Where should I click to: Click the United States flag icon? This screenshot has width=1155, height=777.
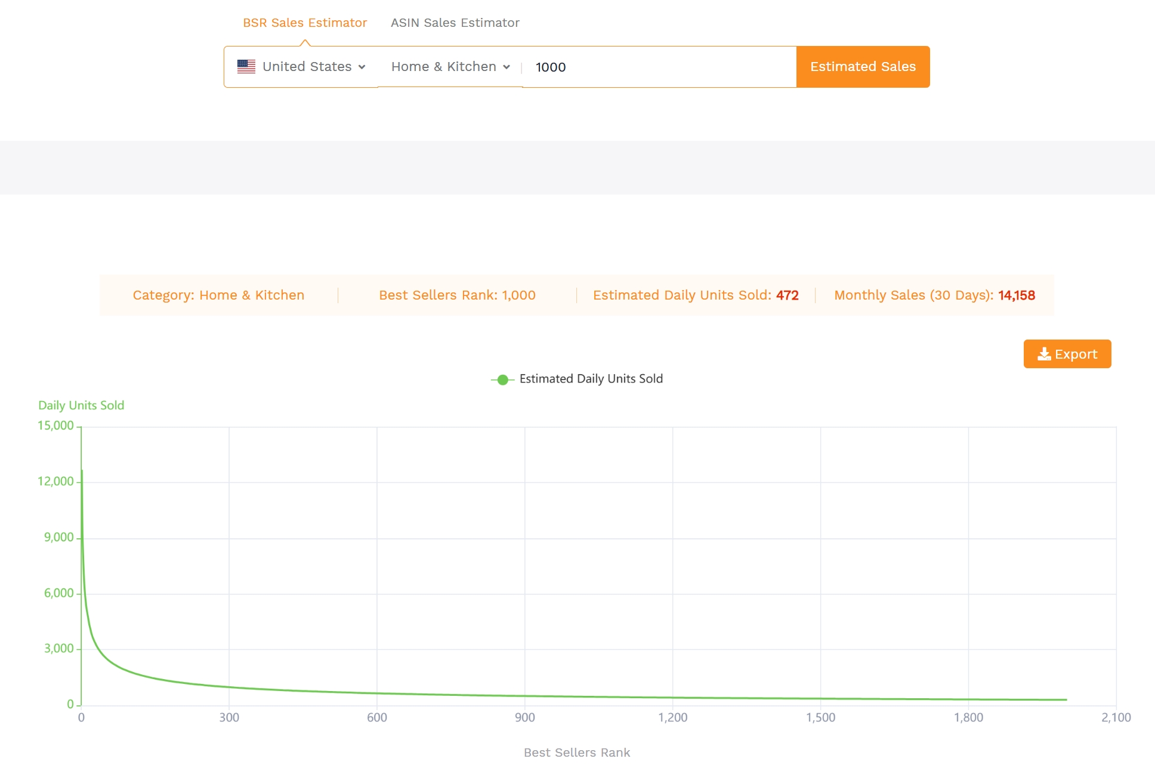coord(246,66)
